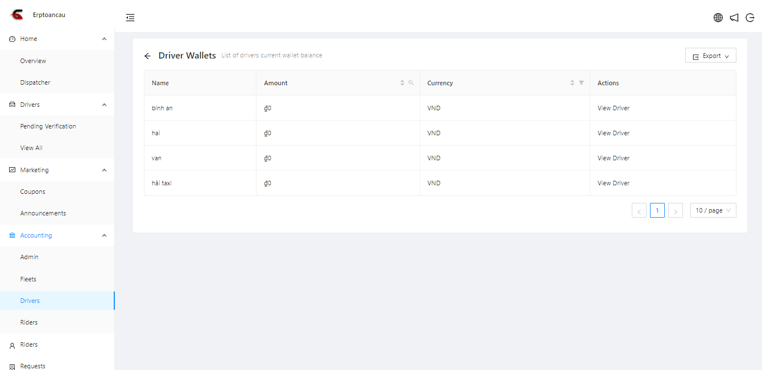Search the Amount column via magnifier icon
762x370 pixels.
click(411, 83)
